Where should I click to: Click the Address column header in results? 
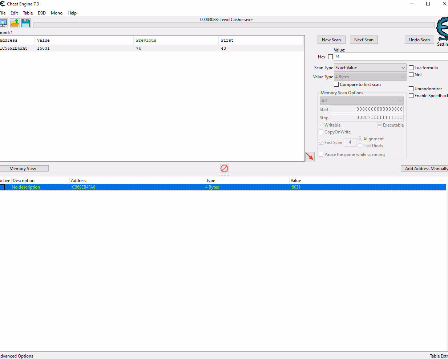tap(17, 40)
